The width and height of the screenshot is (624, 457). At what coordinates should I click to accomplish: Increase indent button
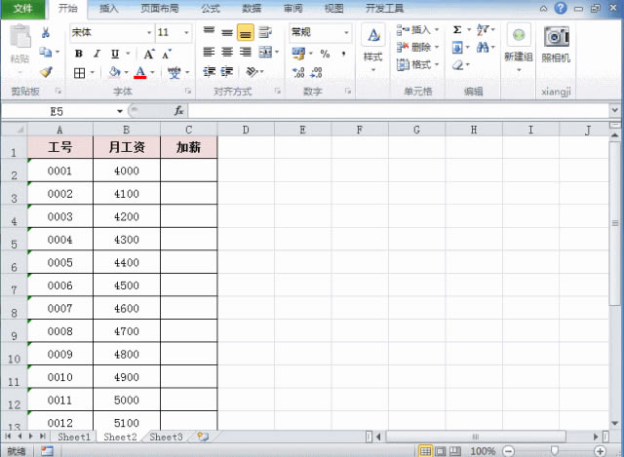pos(226,71)
